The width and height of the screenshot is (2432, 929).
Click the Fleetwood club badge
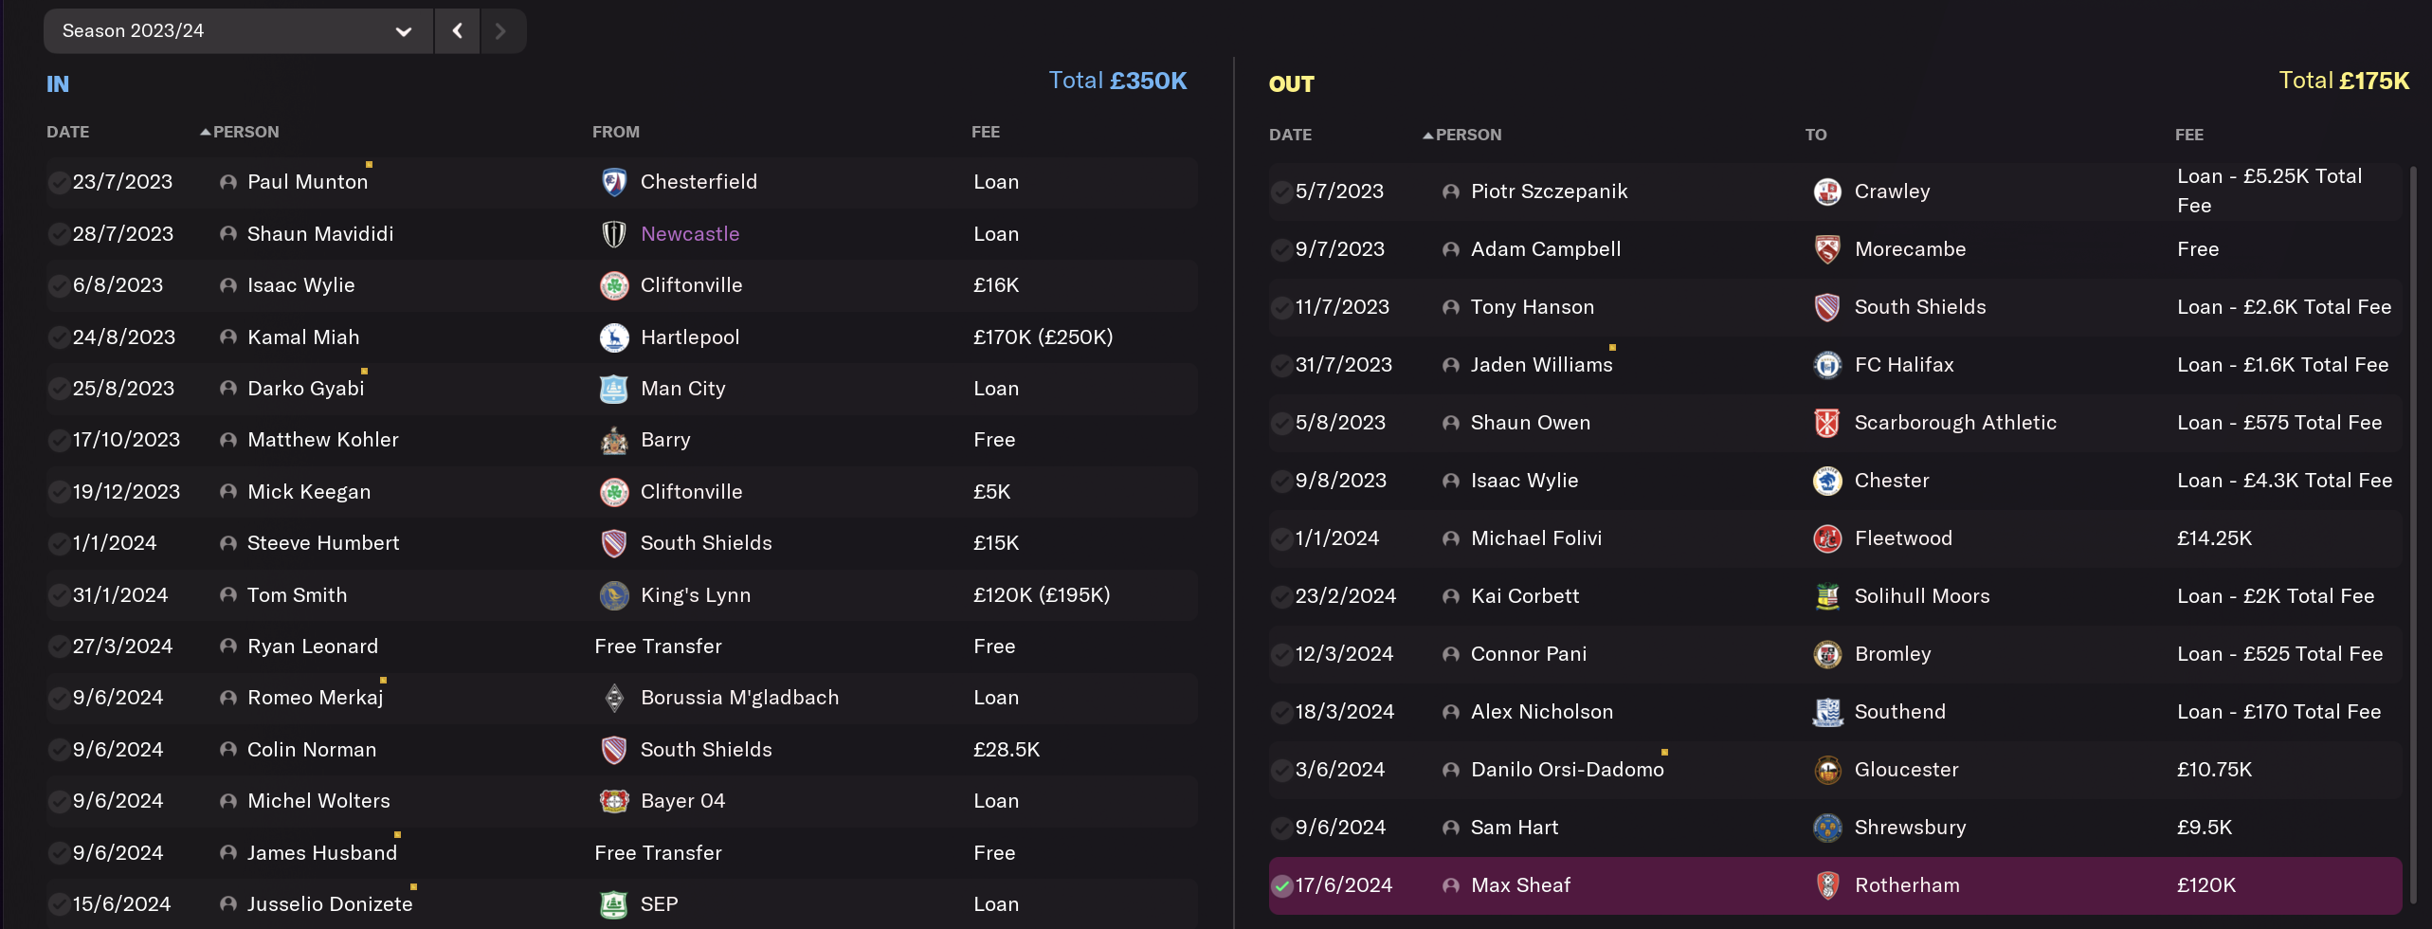pyautogui.click(x=1827, y=538)
